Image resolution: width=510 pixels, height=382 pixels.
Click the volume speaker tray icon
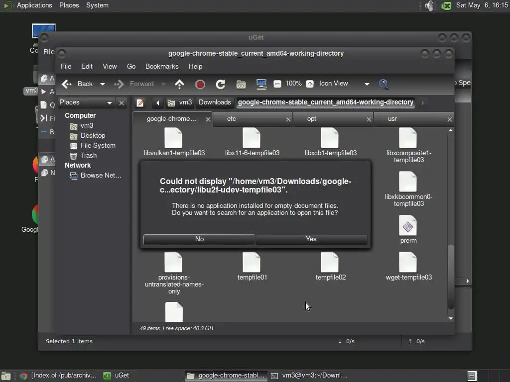[430, 5]
